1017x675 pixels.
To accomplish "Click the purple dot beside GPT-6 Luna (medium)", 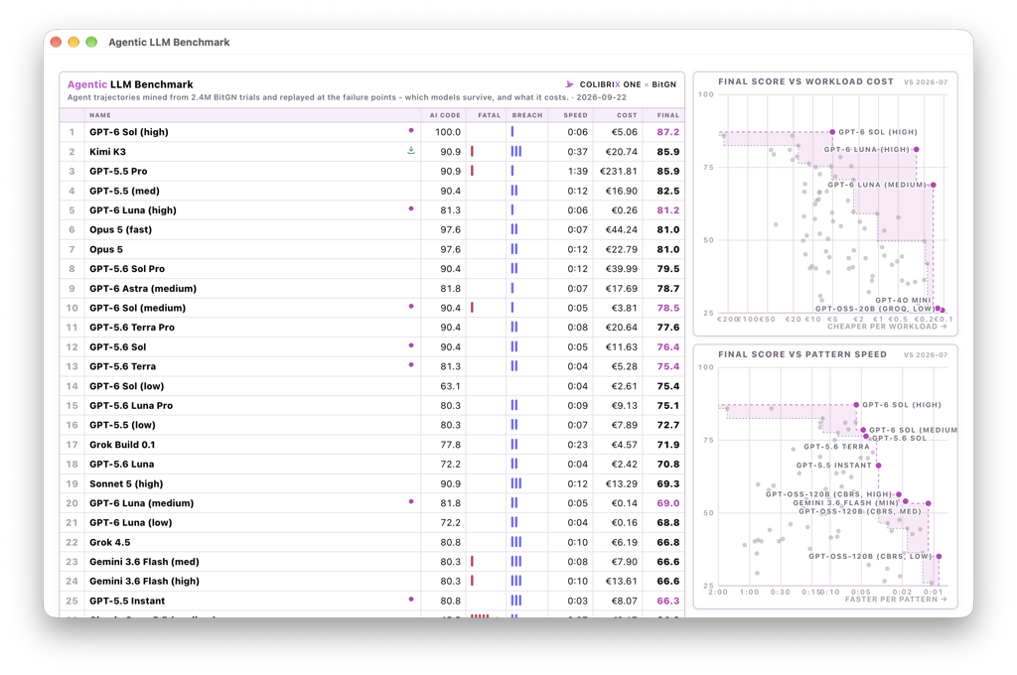I will [411, 501].
